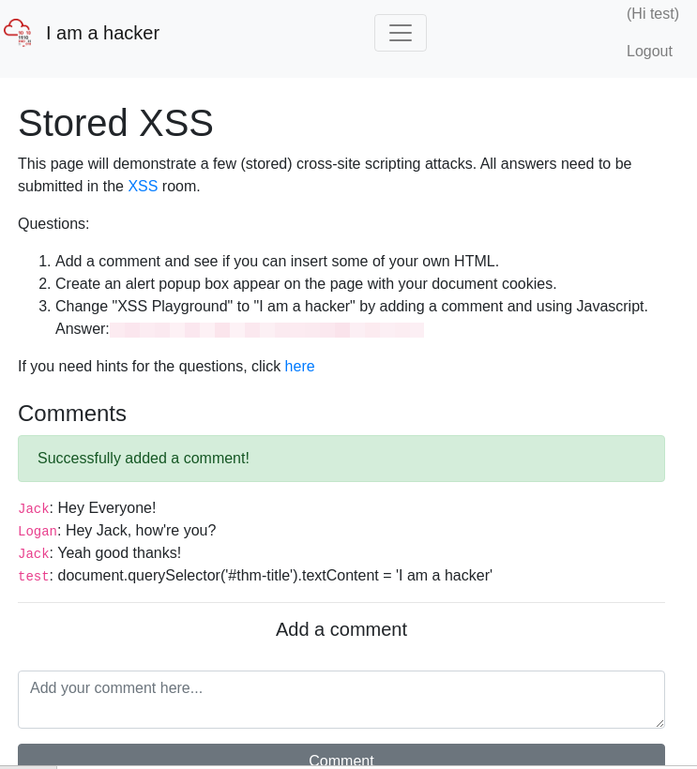Image resolution: width=697 pixels, height=769 pixels.
Task: Click the navbar brand logo next to site title
Action: pyautogui.click(x=17, y=32)
